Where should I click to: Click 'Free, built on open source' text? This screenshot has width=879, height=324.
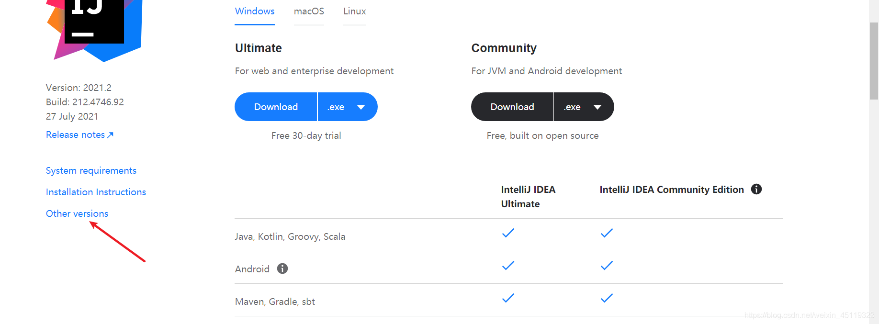pos(543,136)
